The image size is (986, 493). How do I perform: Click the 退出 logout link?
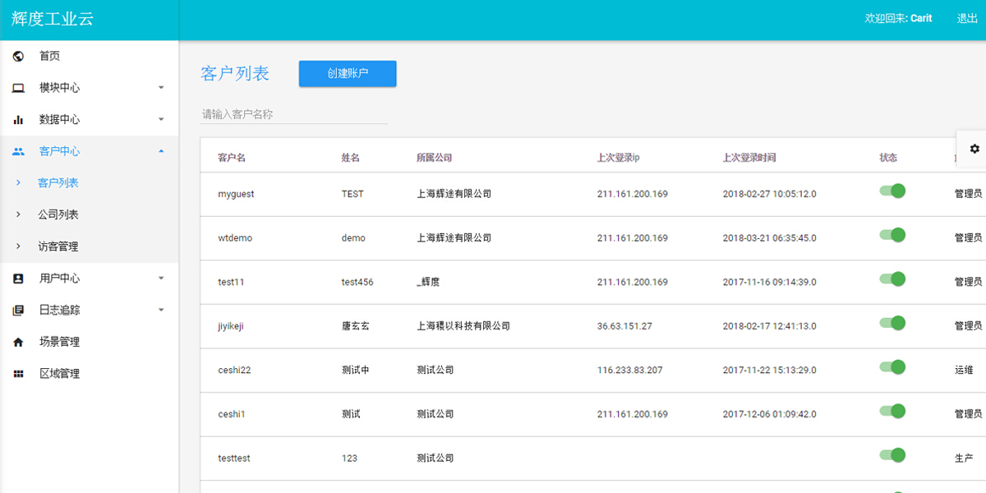click(x=967, y=18)
